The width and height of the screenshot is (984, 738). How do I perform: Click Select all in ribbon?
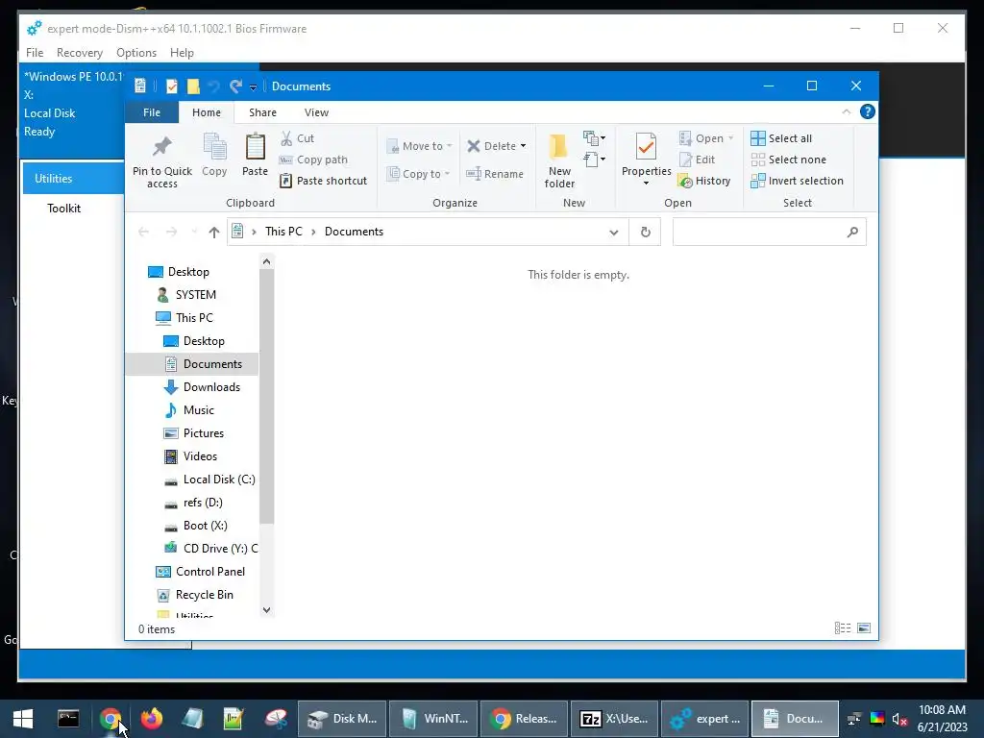point(782,138)
